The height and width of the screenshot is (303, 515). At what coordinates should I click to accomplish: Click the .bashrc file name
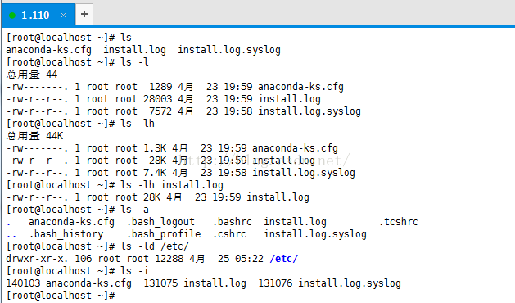[x=232, y=222]
